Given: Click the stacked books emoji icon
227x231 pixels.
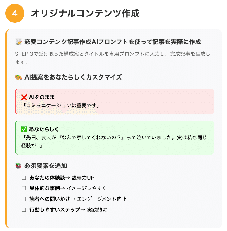Looking at the screenshot, I should tap(18, 166).
